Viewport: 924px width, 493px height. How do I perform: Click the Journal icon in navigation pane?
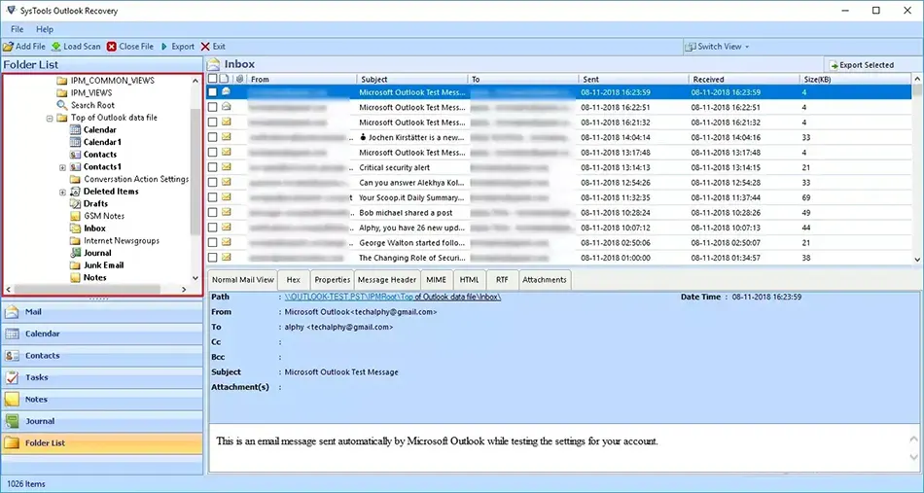[12, 421]
